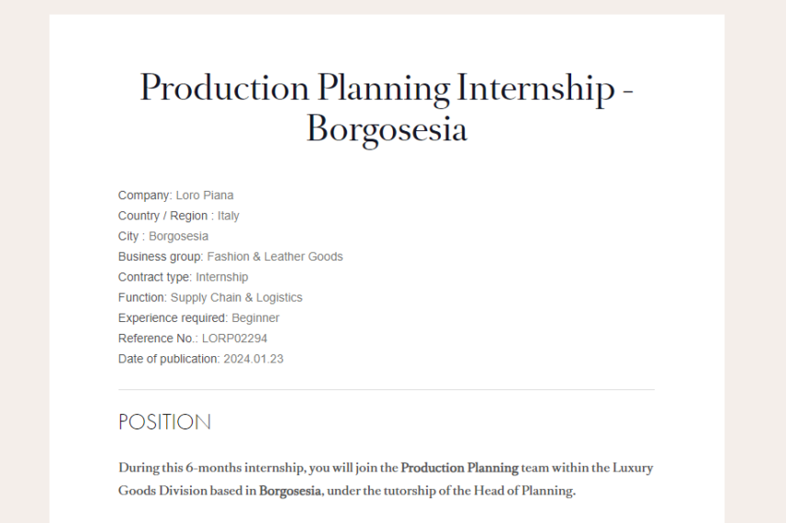The height and width of the screenshot is (523, 786).
Task: Click the Experience required label
Action: coord(173,318)
